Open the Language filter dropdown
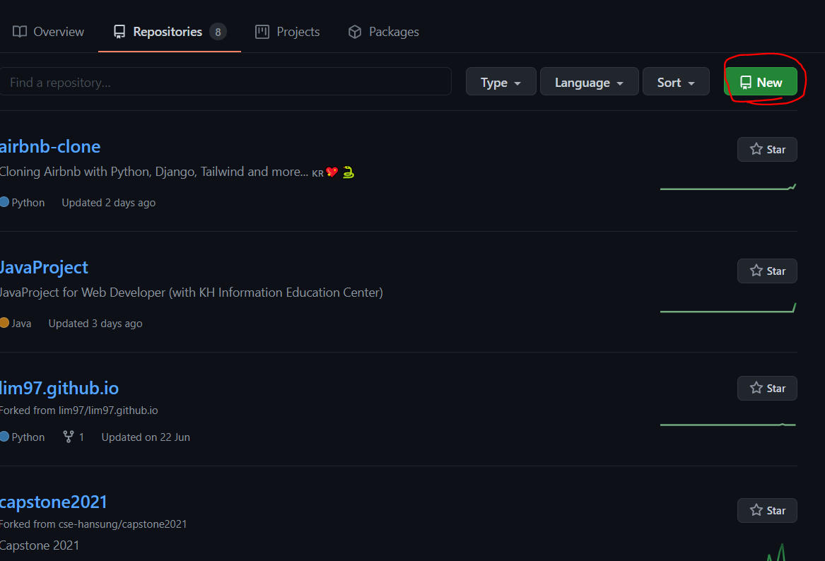 pyautogui.click(x=590, y=82)
